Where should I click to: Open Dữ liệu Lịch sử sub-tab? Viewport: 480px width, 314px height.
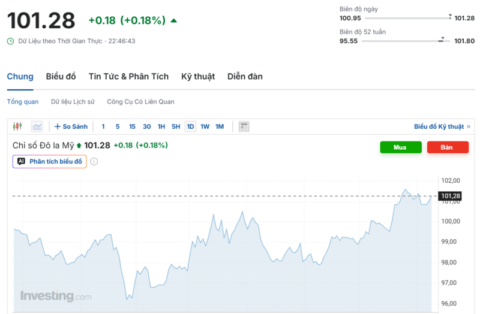(x=73, y=101)
